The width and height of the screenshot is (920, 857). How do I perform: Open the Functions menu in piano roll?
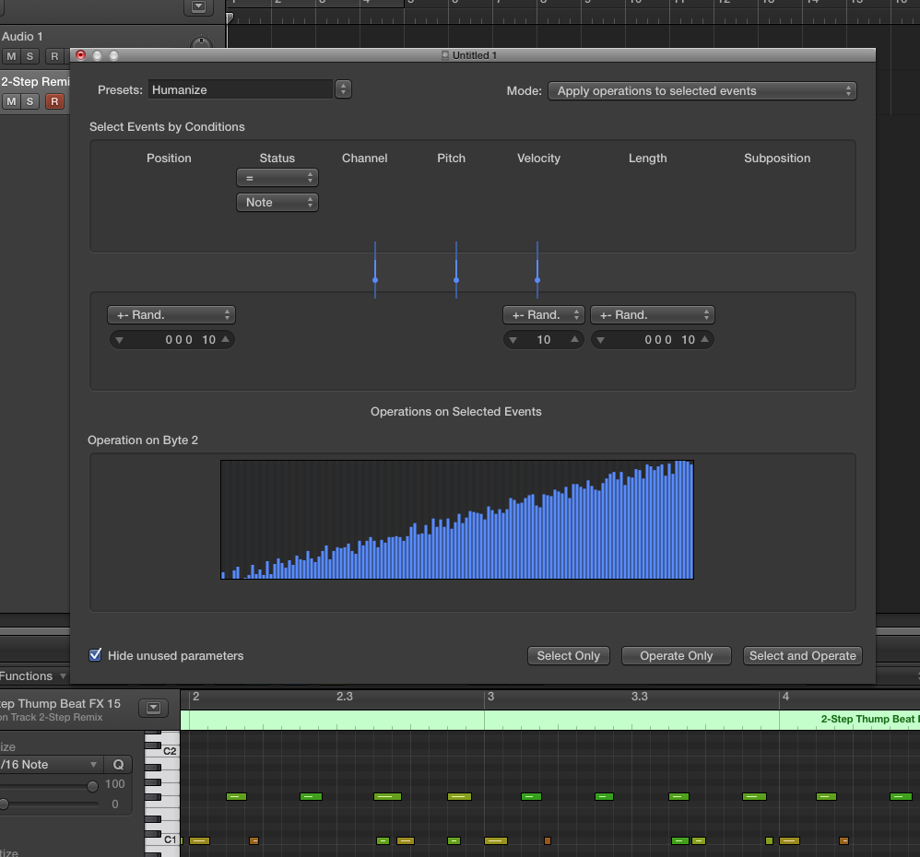[31, 675]
